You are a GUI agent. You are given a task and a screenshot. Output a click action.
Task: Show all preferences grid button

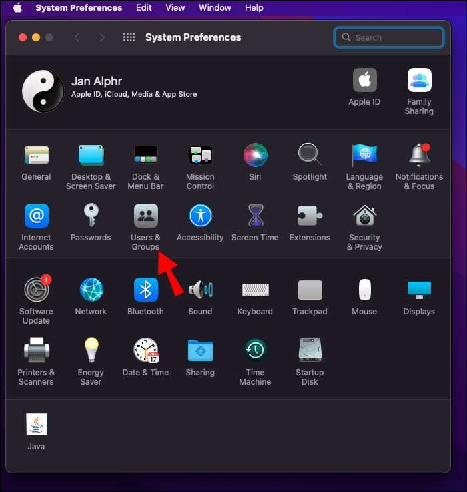click(129, 37)
